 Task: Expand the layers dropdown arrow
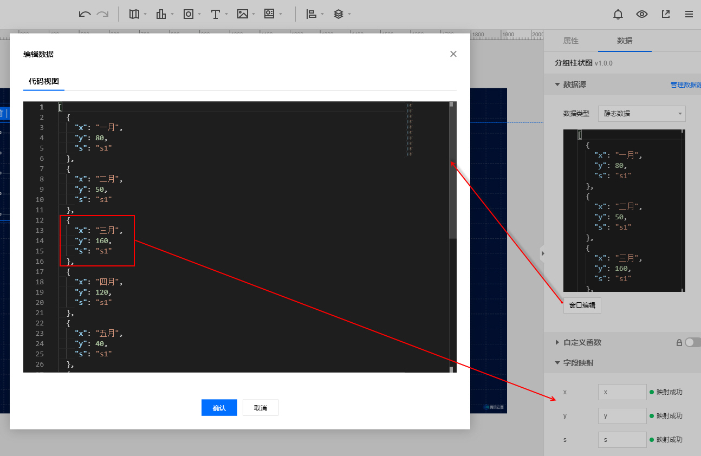(349, 15)
